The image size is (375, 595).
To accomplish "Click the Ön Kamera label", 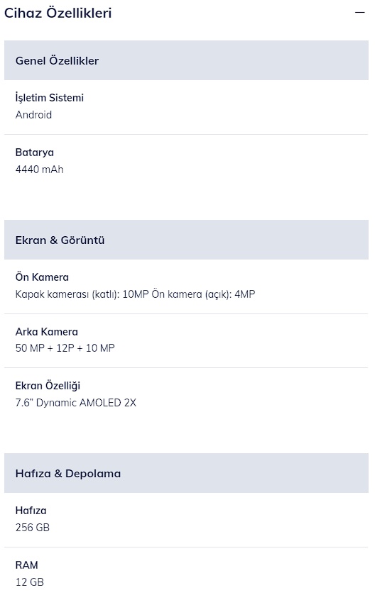I will pyautogui.click(x=42, y=277).
